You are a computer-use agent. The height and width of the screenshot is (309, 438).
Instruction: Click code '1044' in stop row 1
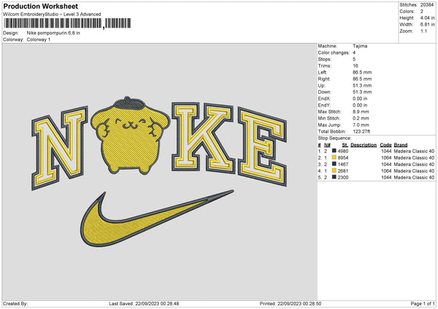tap(386, 151)
